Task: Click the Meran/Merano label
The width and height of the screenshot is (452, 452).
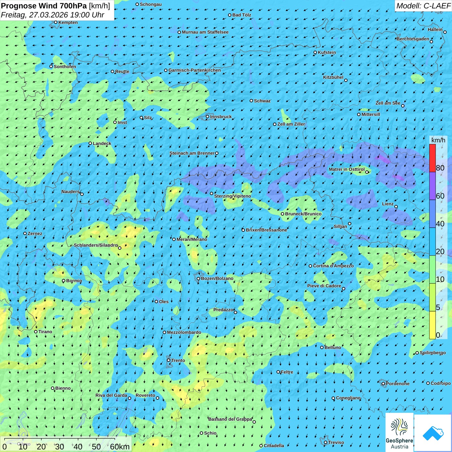Action: click(x=192, y=239)
